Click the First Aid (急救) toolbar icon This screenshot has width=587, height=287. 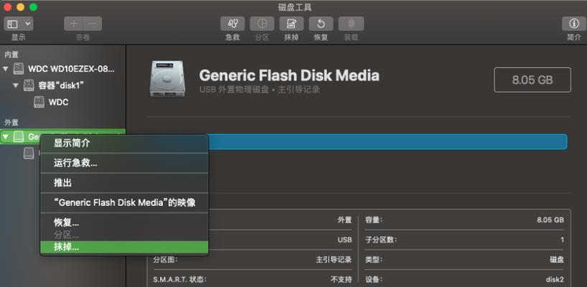click(233, 24)
